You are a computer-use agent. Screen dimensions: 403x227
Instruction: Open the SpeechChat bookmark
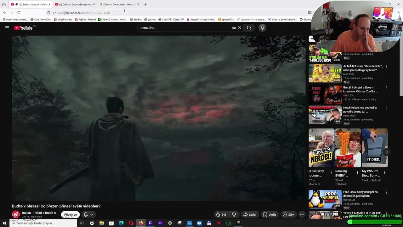[x=226, y=20]
